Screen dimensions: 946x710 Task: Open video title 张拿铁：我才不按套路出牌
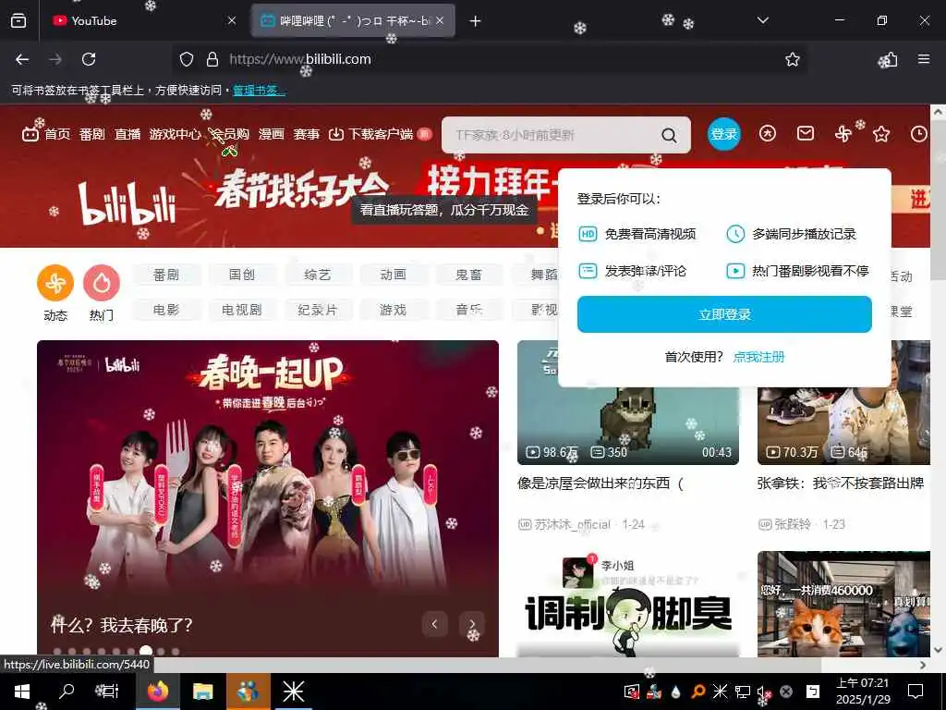[x=841, y=483]
